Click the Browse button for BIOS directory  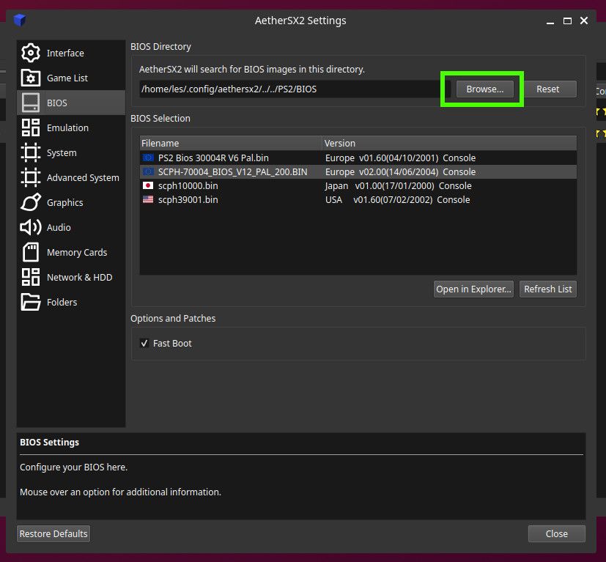(x=484, y=89)
